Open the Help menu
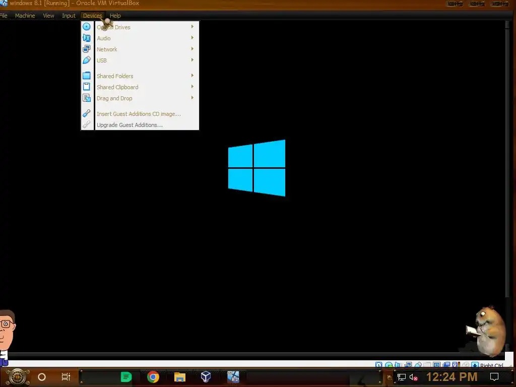 (115, 16)
